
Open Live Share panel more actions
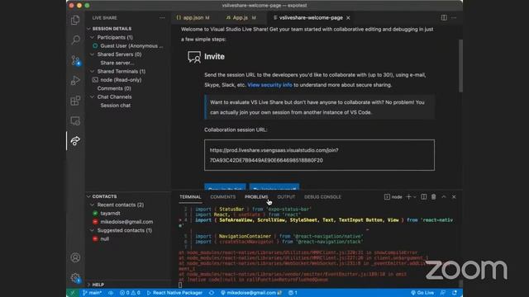[162, 18]
